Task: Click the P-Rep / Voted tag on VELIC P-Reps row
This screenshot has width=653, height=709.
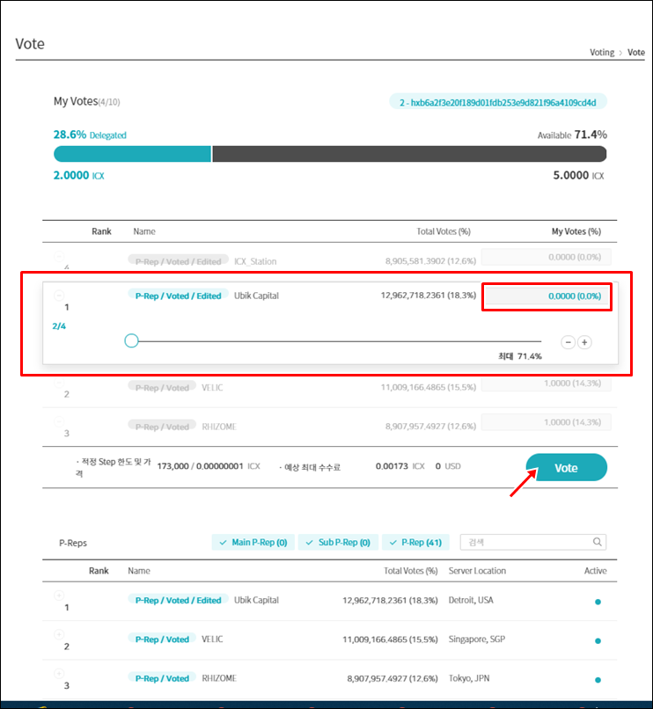Action: [x=162, y=639]
